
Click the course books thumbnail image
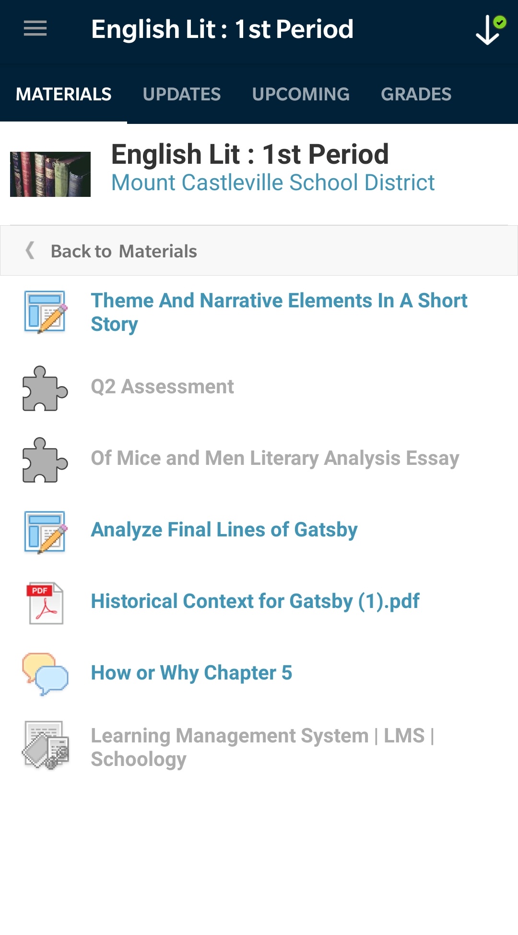point(50,174)
